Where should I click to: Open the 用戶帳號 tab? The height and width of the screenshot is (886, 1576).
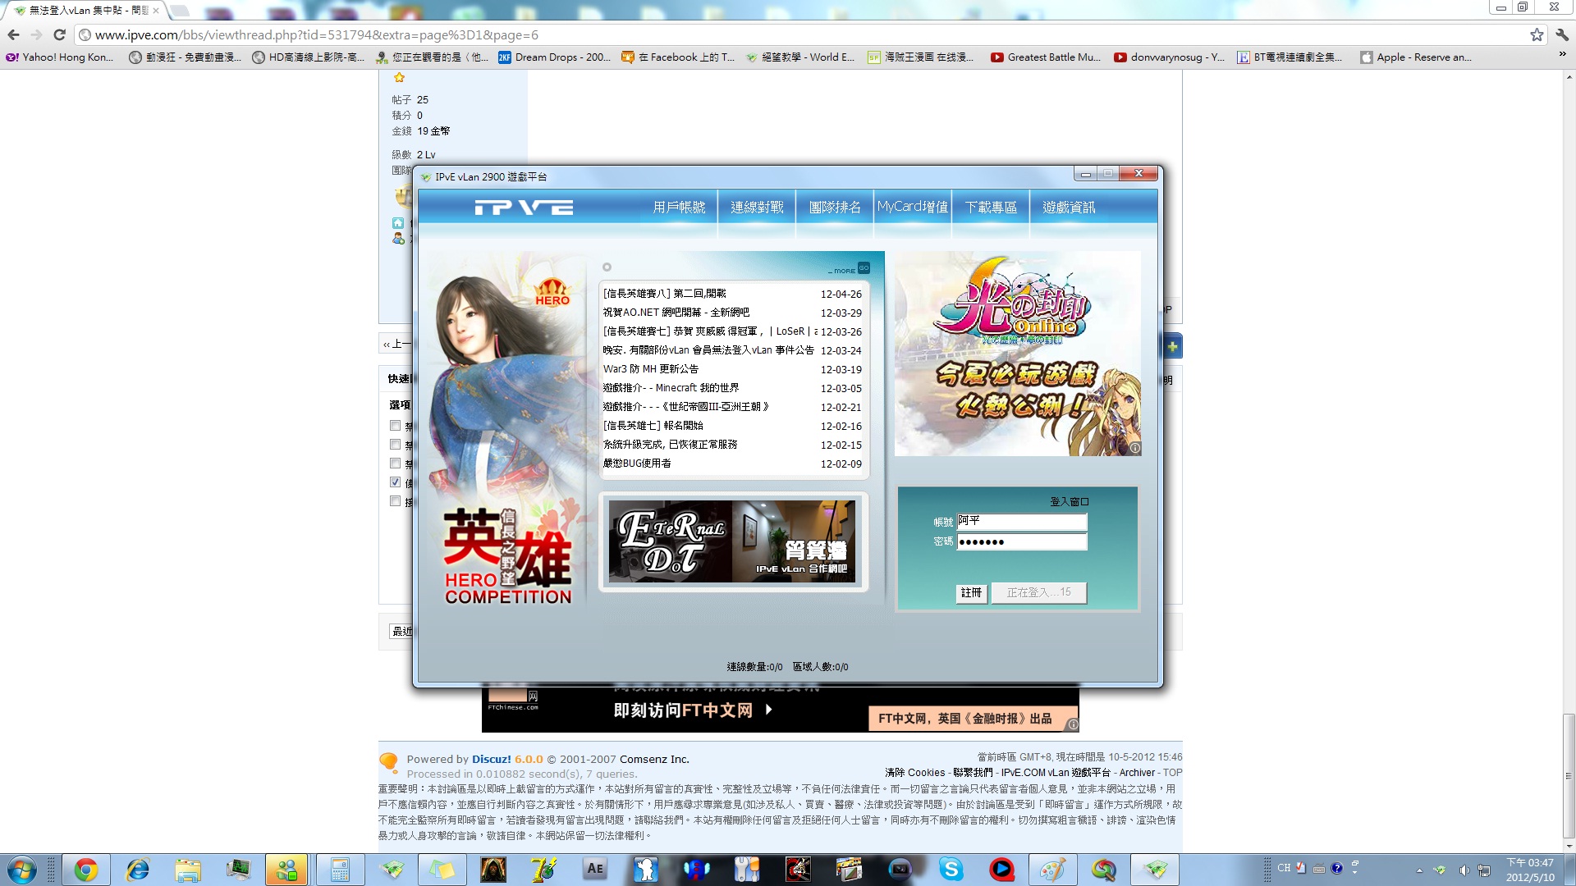point(679,208)
